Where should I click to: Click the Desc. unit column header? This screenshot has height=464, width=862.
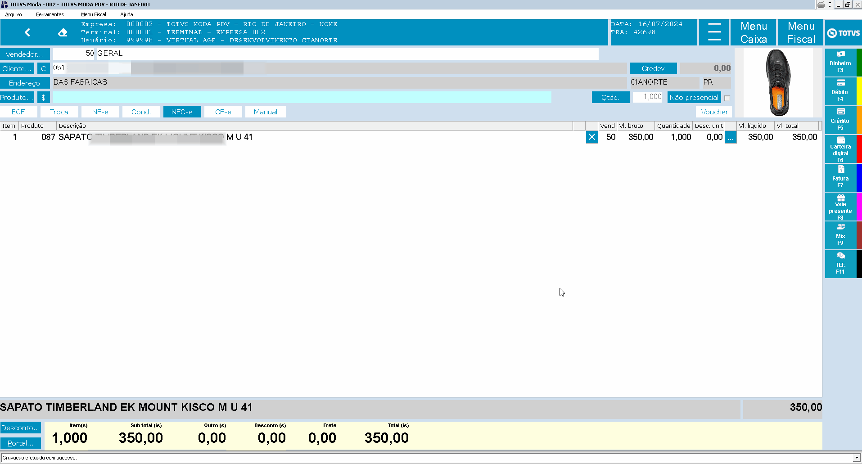coord(709,126)
